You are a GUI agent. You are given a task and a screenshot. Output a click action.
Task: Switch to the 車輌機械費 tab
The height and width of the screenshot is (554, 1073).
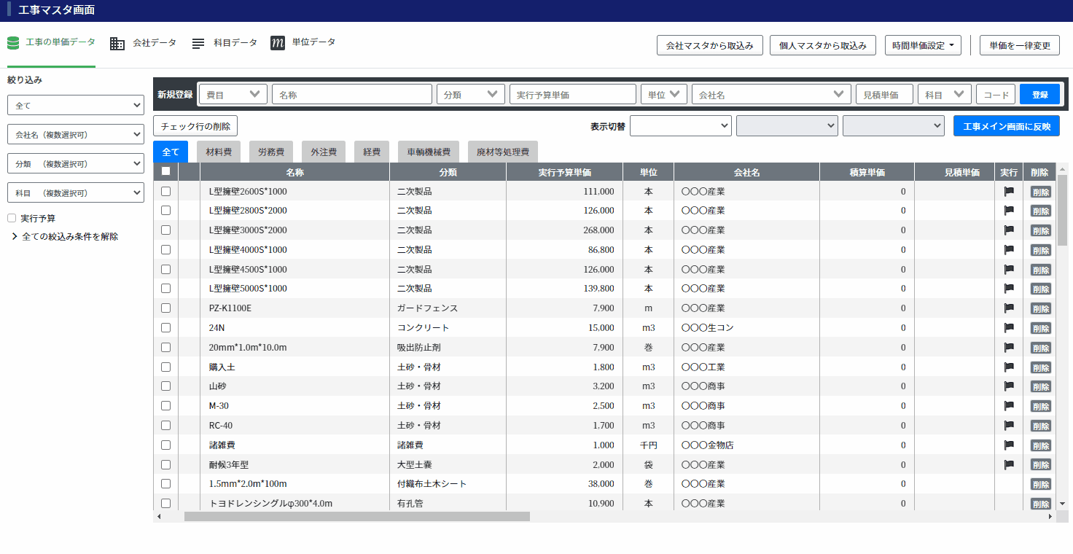429,152
